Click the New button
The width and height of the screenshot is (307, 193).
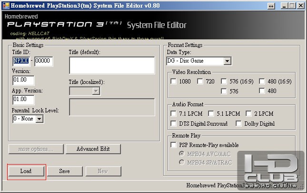click(103, 171)
